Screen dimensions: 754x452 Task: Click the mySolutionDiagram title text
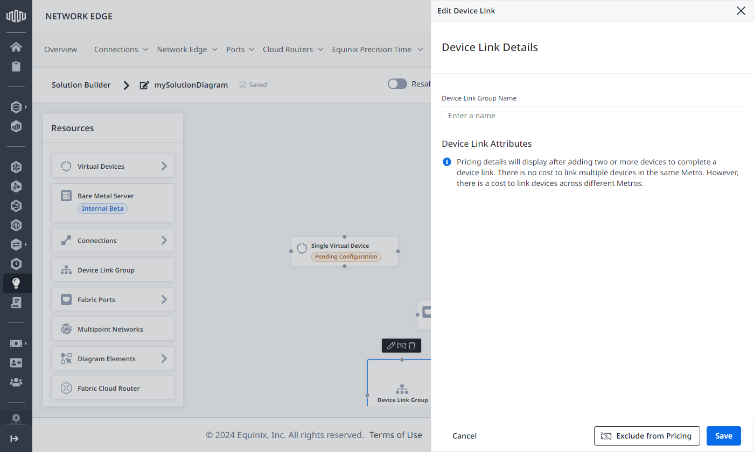[x=191, y=85]
